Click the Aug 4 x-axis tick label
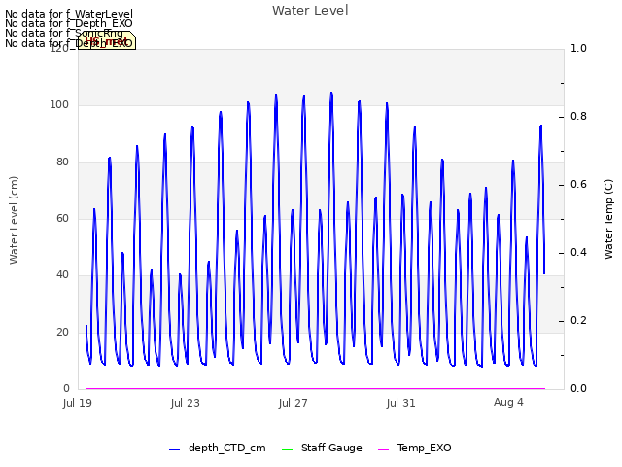The height and width of the screenshot is (467, 622). pyautogui.click(x=508, y=402)
